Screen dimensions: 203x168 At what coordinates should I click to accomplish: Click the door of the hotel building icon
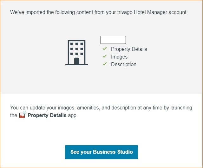76,61
